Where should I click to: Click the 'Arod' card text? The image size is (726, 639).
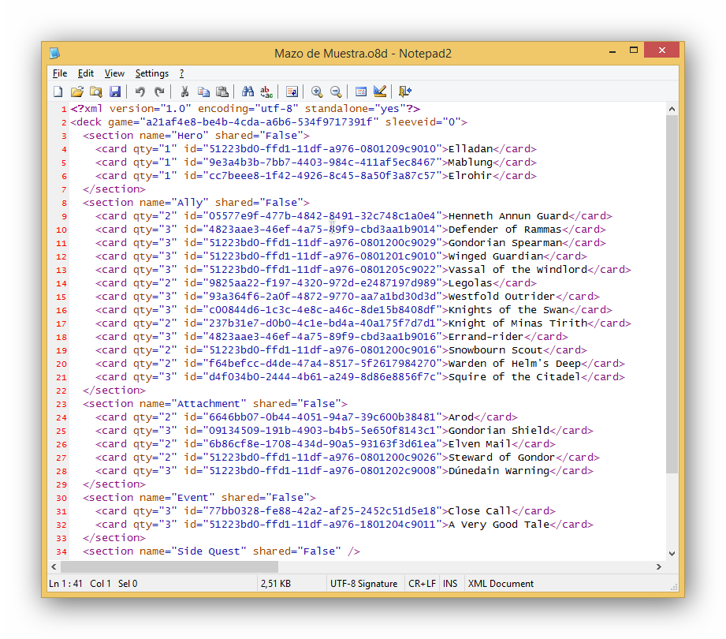click(461, 417)
